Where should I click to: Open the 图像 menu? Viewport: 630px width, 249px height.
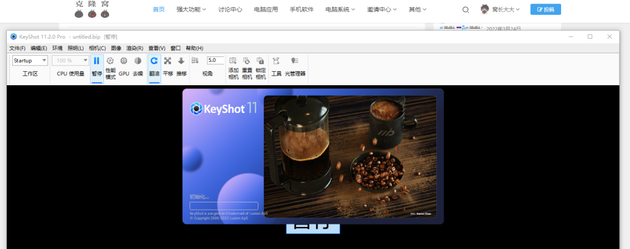click(116, 48)
